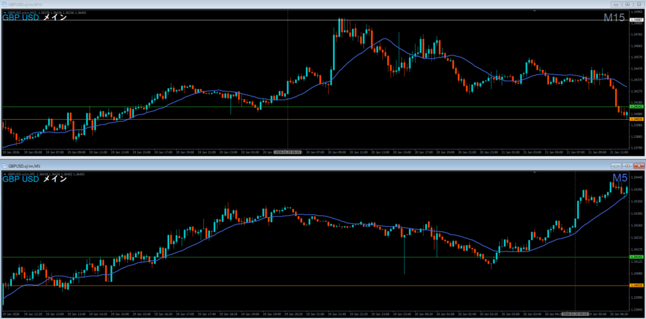Click the M5 chart window icon

click(x=4, y=165)
